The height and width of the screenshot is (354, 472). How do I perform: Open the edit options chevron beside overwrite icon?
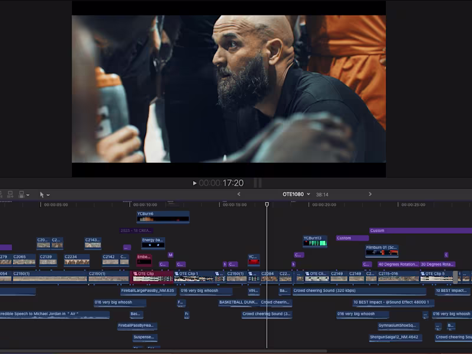(x=28, y=195)
